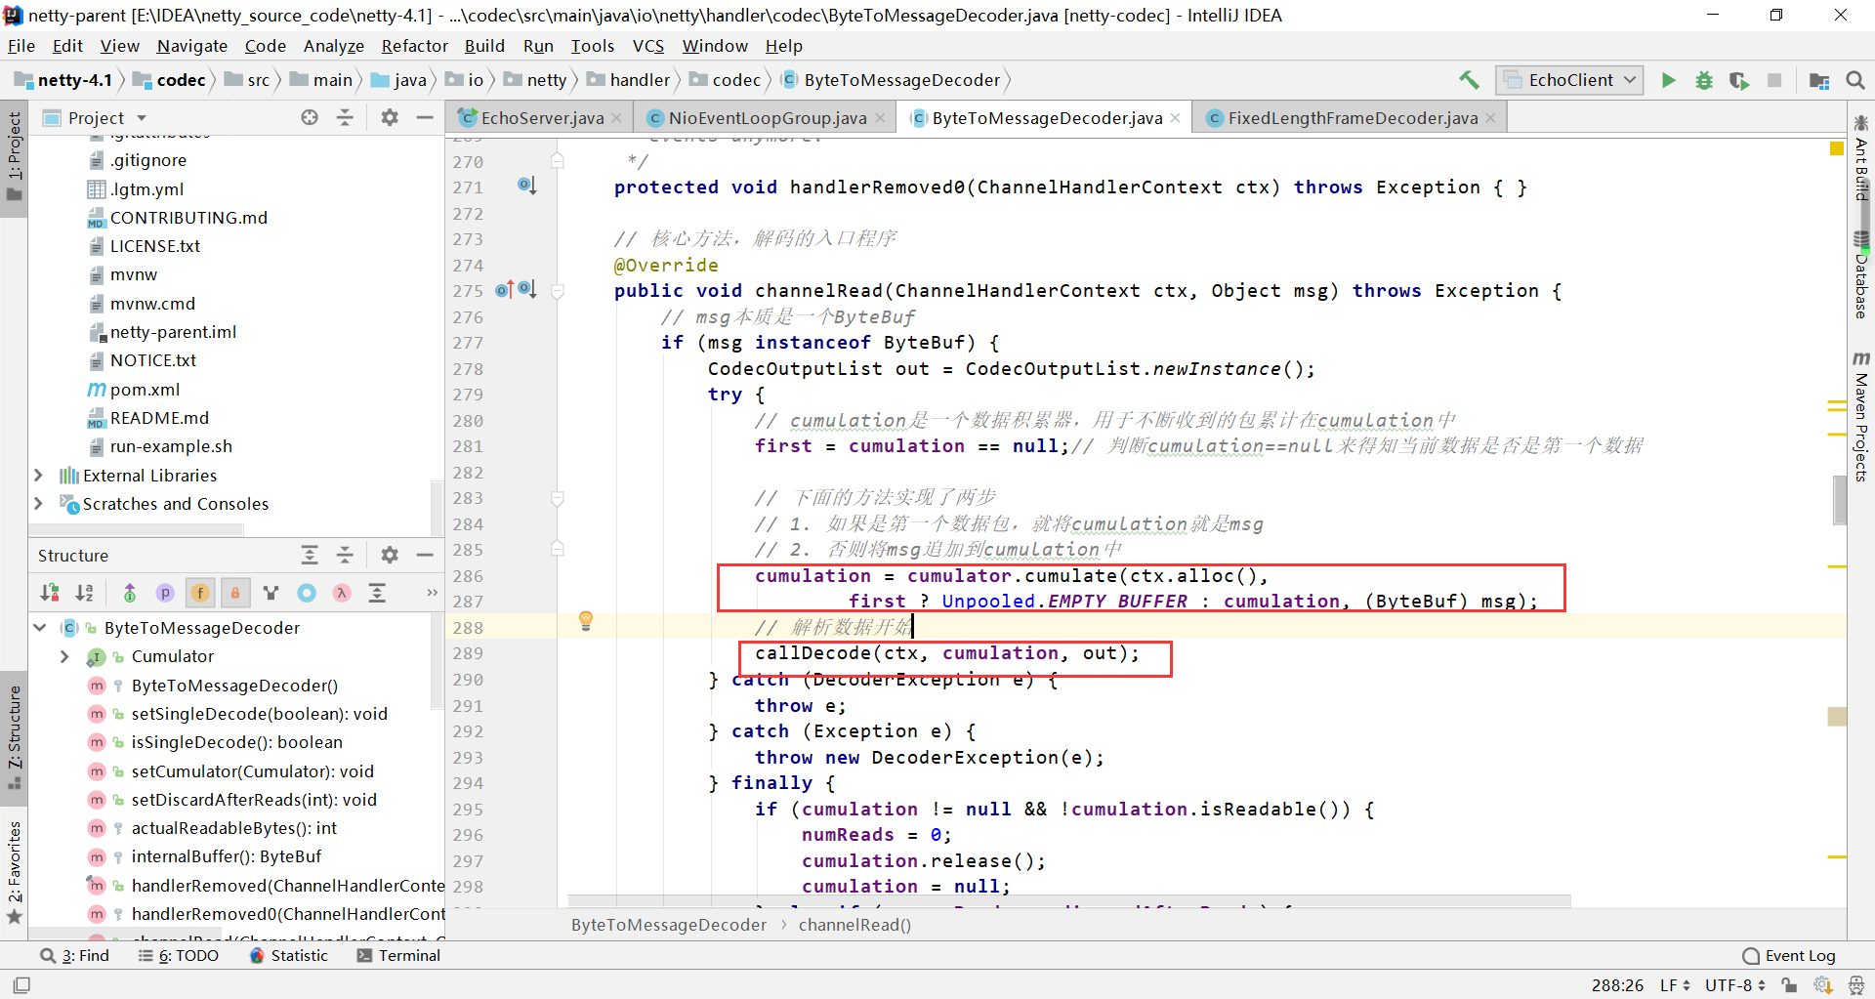Start debugging with the bug icon
Image resolution: width=1875 pixels, height=999 pixels.
click(x=1704, y=80)
